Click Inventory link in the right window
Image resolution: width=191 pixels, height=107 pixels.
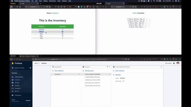pos(141,13)
